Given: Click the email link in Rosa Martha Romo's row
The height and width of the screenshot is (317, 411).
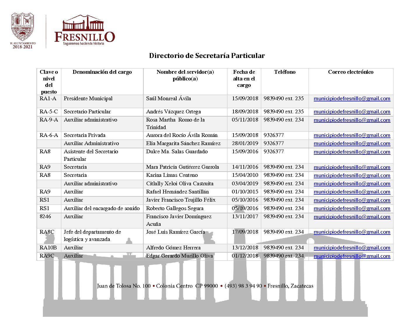Looking at the screenshot, I should [x=352, y=120].
